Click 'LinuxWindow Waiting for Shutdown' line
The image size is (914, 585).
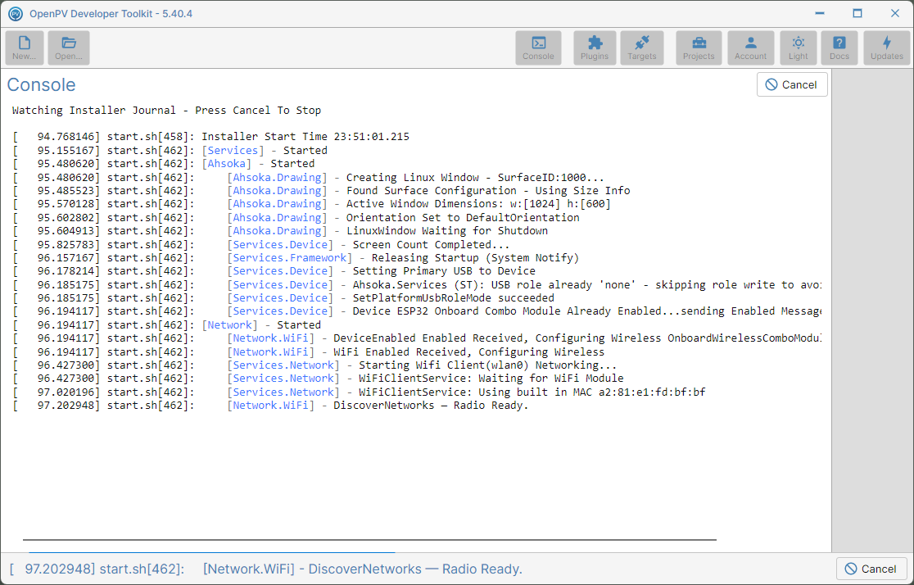point(280,230)
